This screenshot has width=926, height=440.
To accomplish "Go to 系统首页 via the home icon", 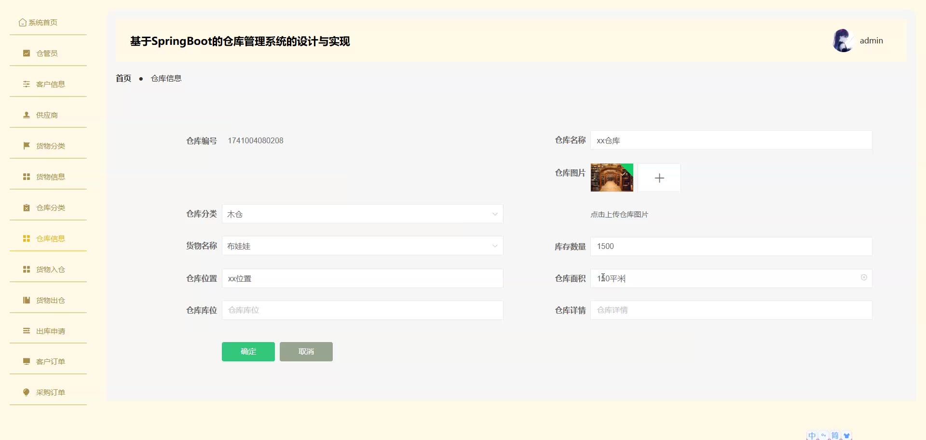I will tap(22, 22).
